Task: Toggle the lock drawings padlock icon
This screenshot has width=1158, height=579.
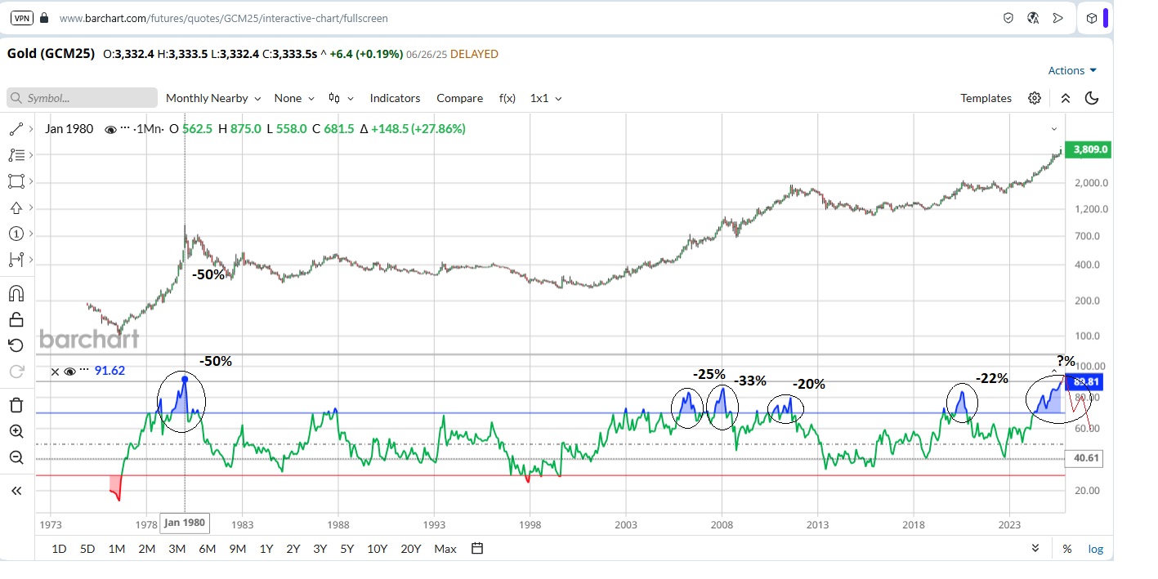Action: pyautogui.click(x=16, y=319)
